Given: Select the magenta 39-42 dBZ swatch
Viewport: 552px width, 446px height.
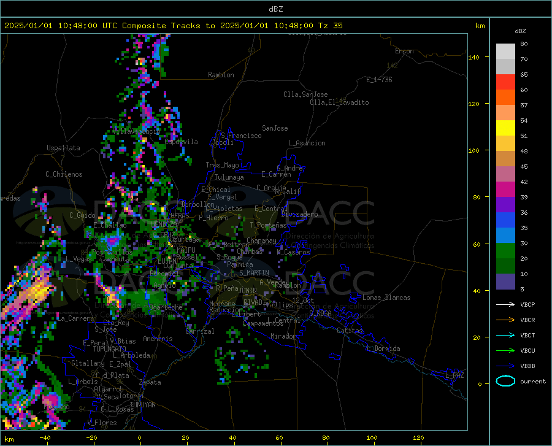Looking at the screenshot, I should click(505, 190).
